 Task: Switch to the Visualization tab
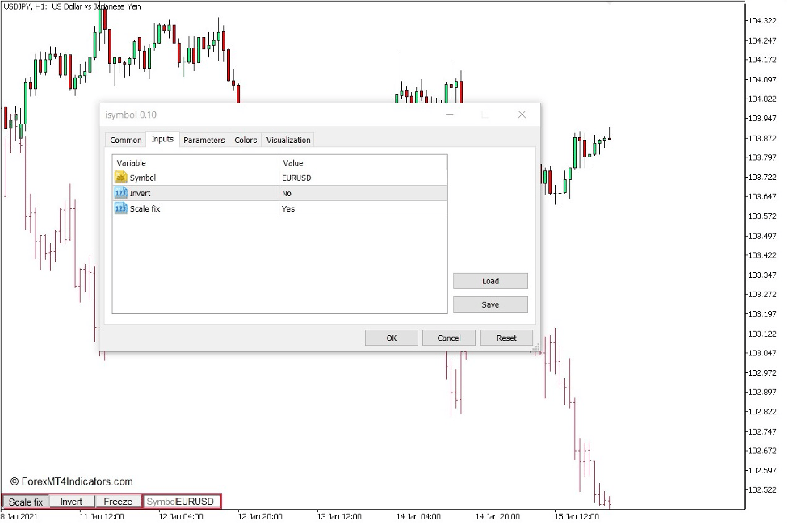click(287, 140)
